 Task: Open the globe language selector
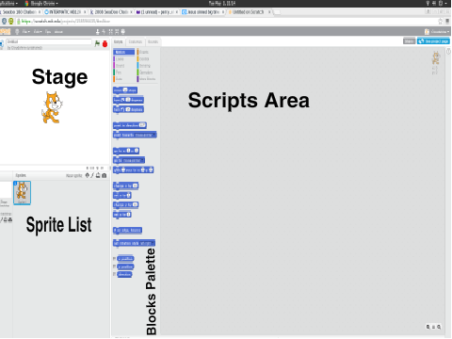tap(17, 31)
